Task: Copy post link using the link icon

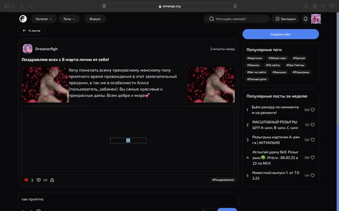Action: click(x=46, y=180)
